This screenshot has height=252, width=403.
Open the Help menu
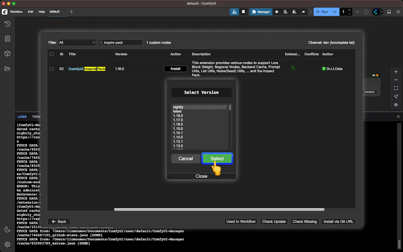tap(42, 12)
